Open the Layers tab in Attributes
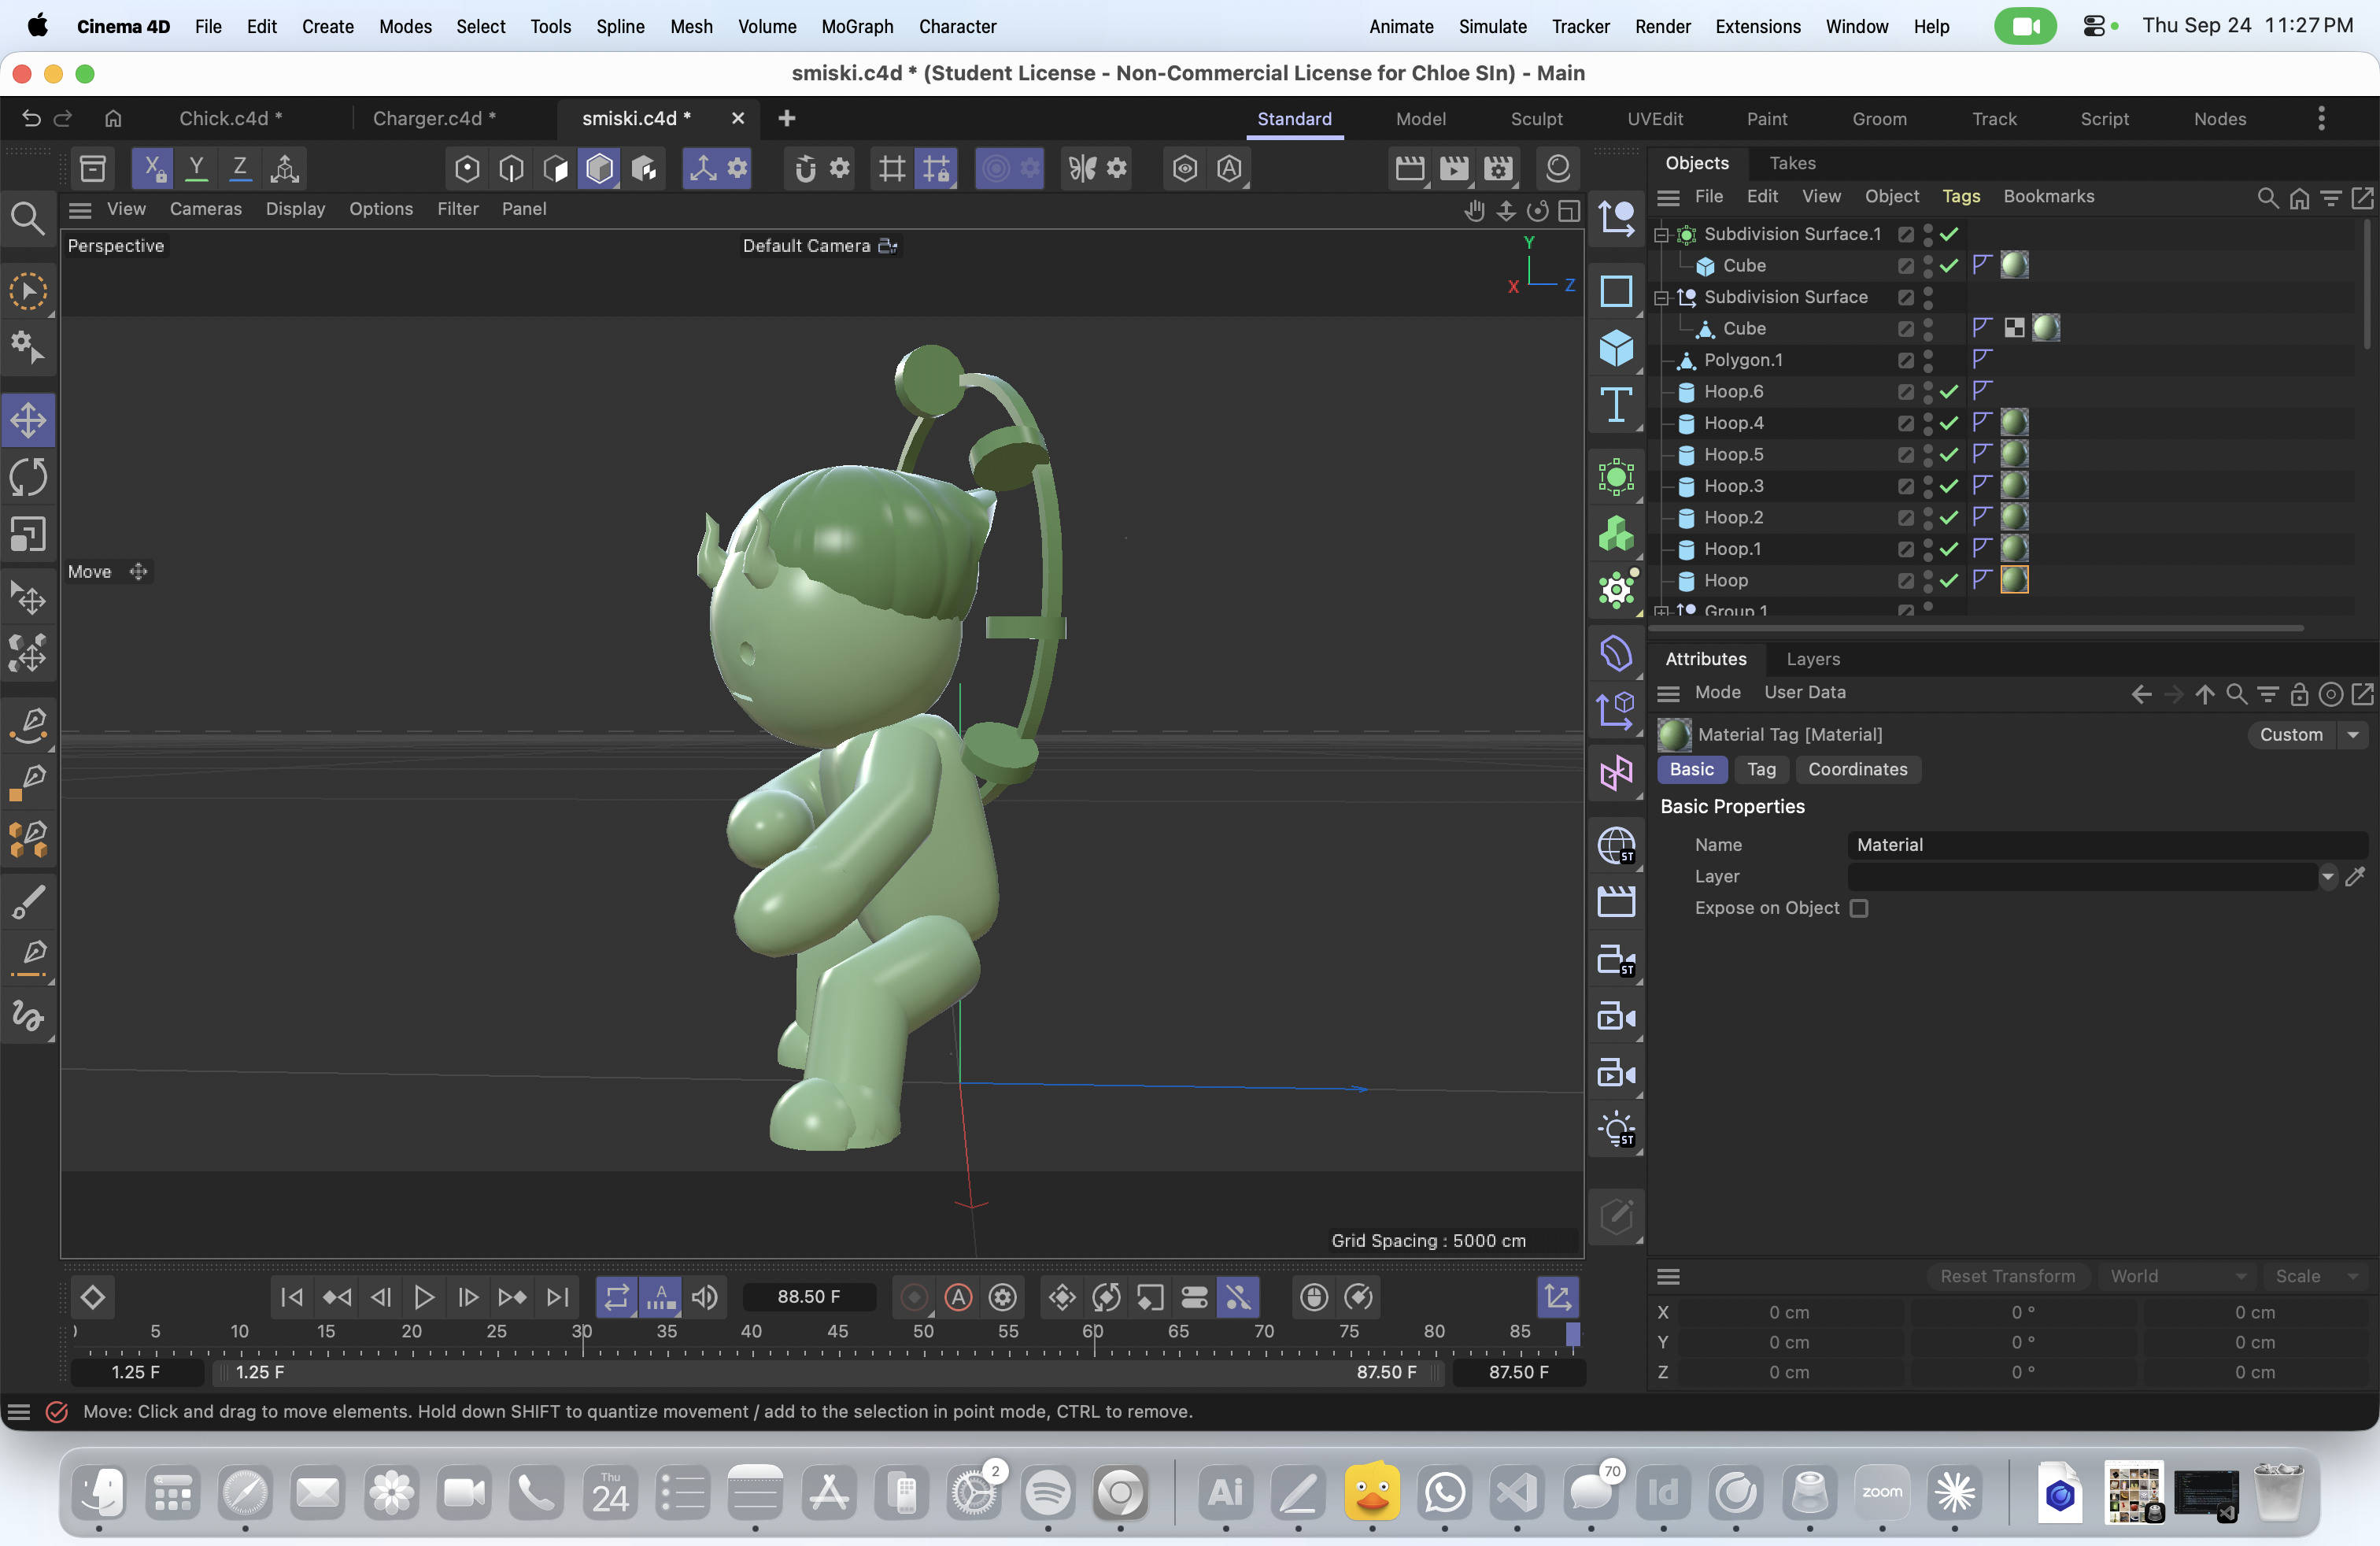2380x1546 pixels. (x=1813, y=659)
